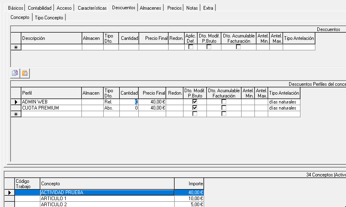The image size is (346, 207).
Task: Open the Almacenes tab
Action: click(150, 8)
